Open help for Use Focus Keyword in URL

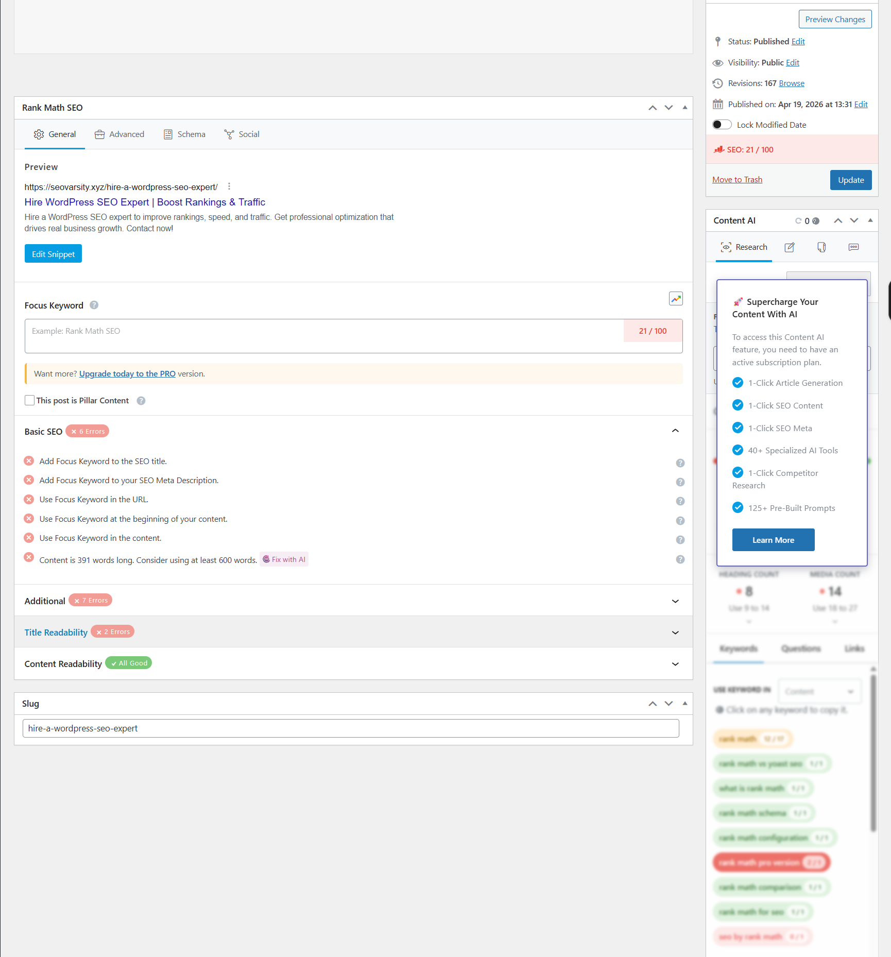(680, 501)
